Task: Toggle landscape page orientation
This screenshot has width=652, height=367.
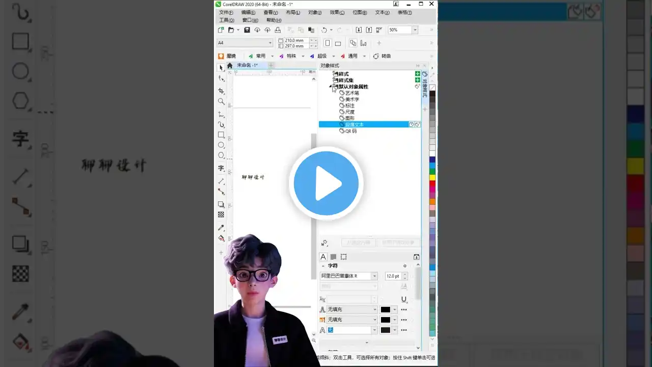Action: coord(338,43)
